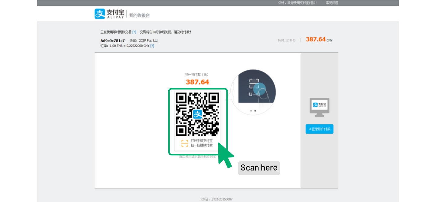Click the exchange rate text 1.00 THB = 0.22922000 CNY
This screenshot has width=436, height=202.
click(125, 46)
